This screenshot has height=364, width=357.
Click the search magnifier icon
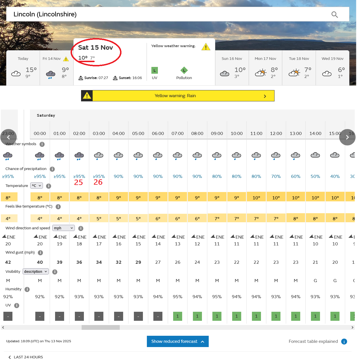334,14
